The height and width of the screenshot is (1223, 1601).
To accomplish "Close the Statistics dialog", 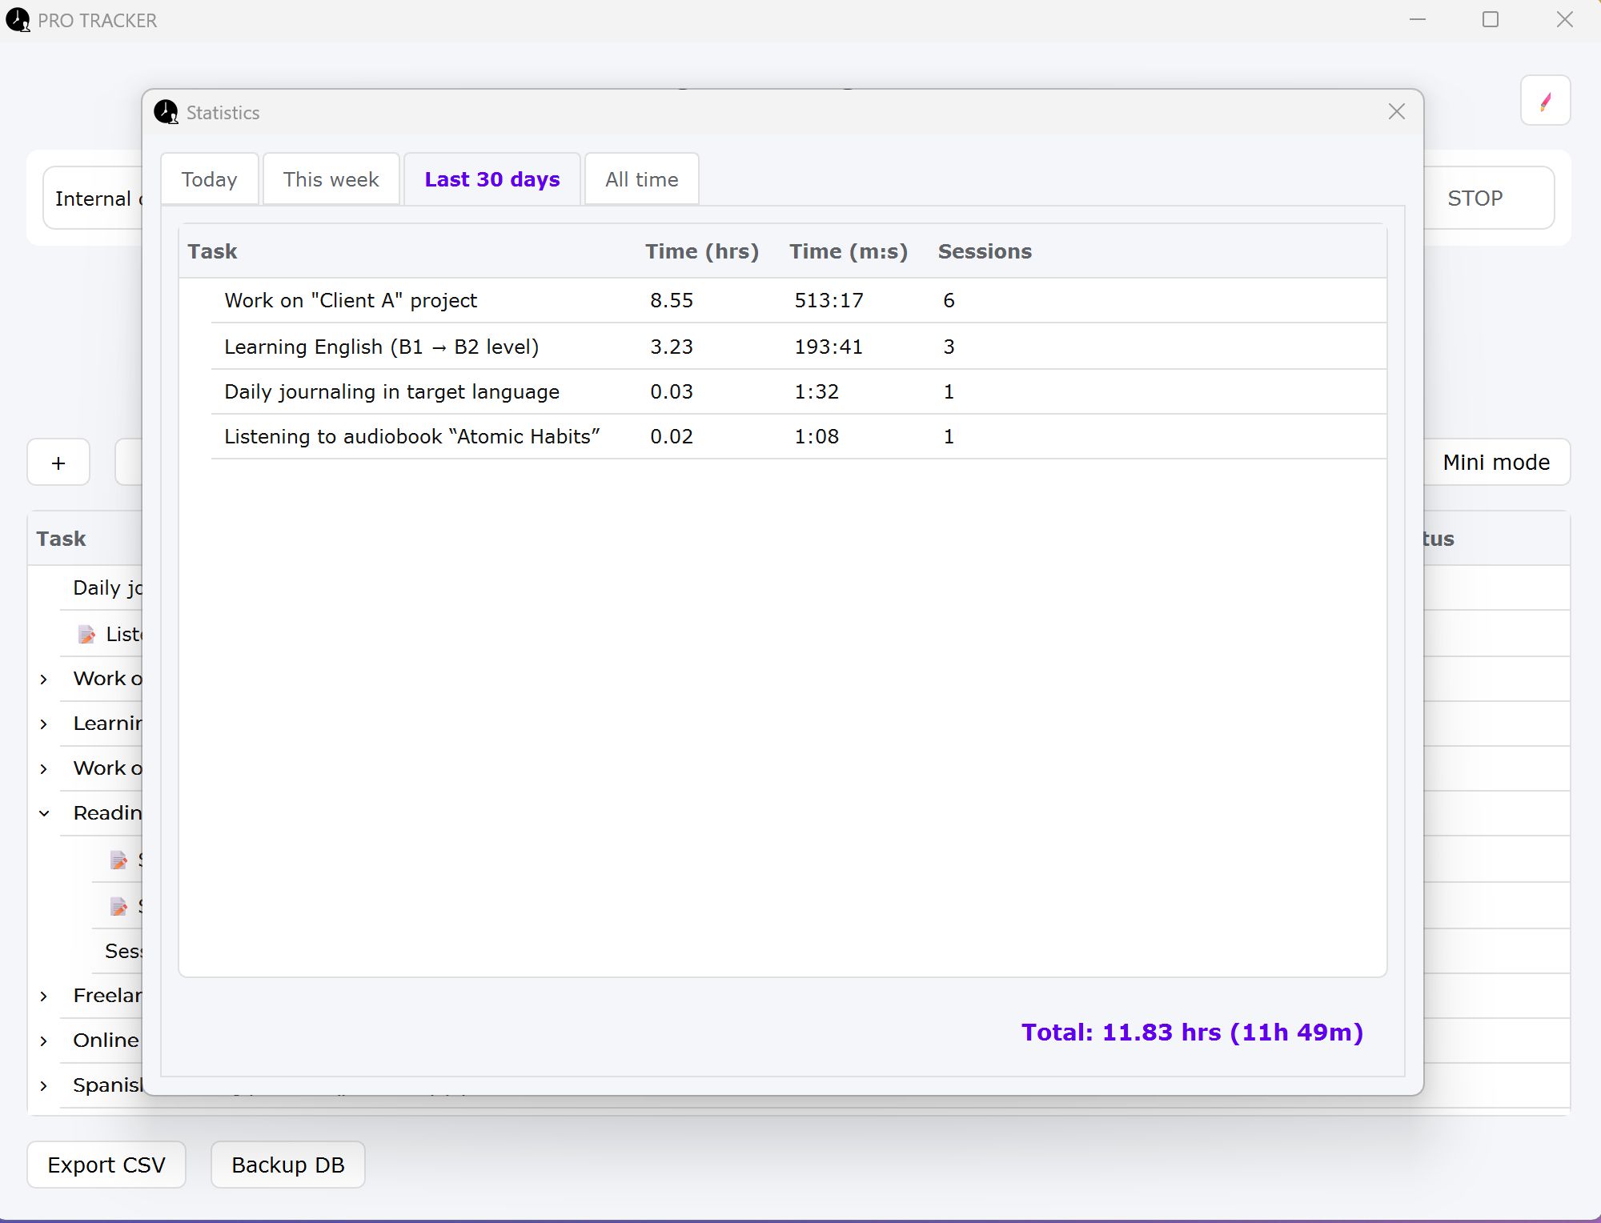I will 1397,112.
